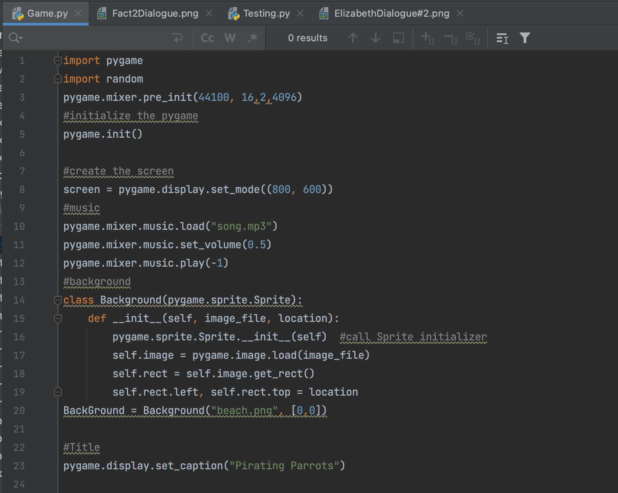
Task: Open search history magnifier dropdown
Action: coord(15,38)
